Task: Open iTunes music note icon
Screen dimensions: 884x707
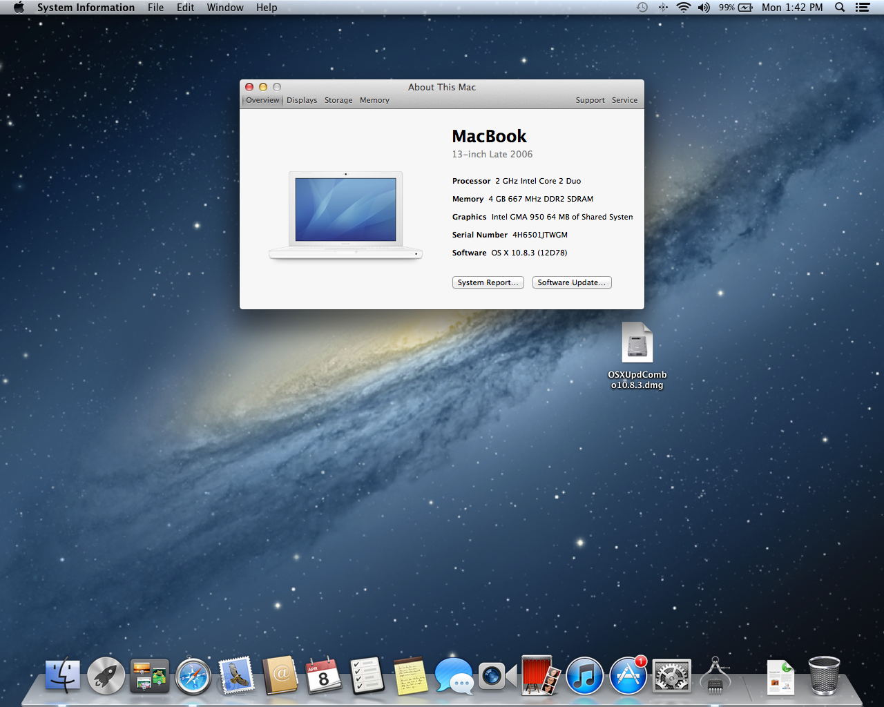Action: pyautogui.click(x=584, y=675)
